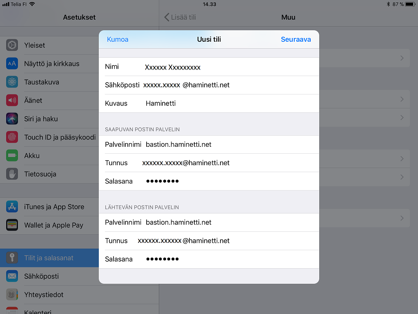Tap the Uusi tili dialog title
This screenshot has height=314, width=418.
click(209, 39)
